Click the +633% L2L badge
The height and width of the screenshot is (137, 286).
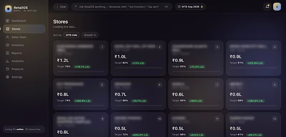point(197,135)
